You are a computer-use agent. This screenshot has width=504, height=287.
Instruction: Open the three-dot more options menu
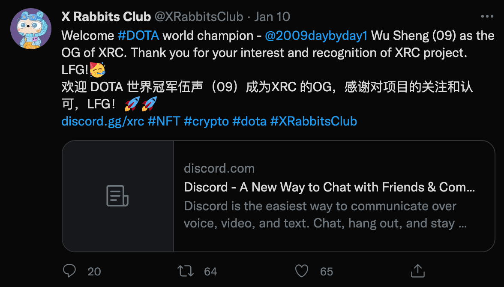pos(487,17)
